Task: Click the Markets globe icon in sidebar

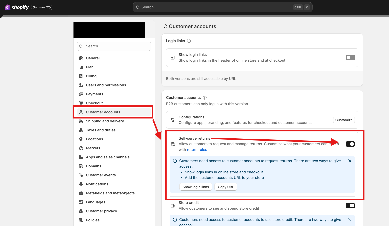Action: pyautogui.click(x=81, y=148)
